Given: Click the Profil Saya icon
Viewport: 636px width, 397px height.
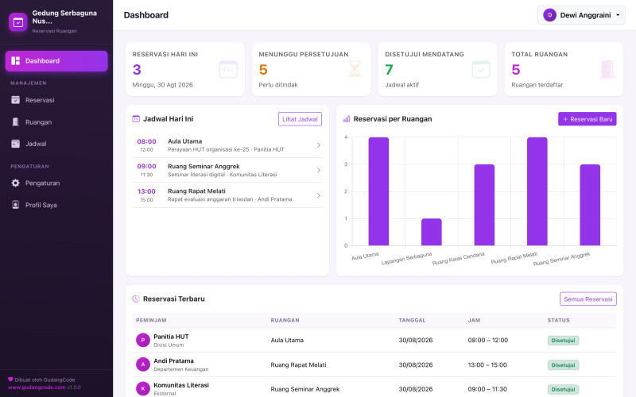Looking at the screenshot, I should coord(15,205).
